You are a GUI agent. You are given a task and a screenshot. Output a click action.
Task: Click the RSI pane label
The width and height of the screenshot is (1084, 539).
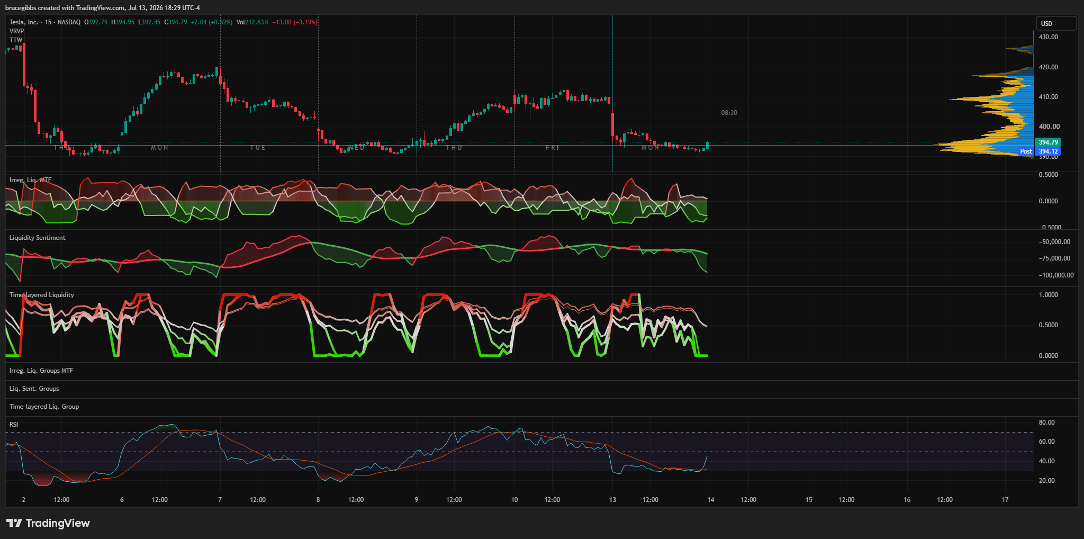pos(14,425)
